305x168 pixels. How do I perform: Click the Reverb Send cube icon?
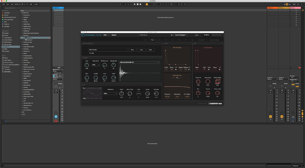[217, 82]
